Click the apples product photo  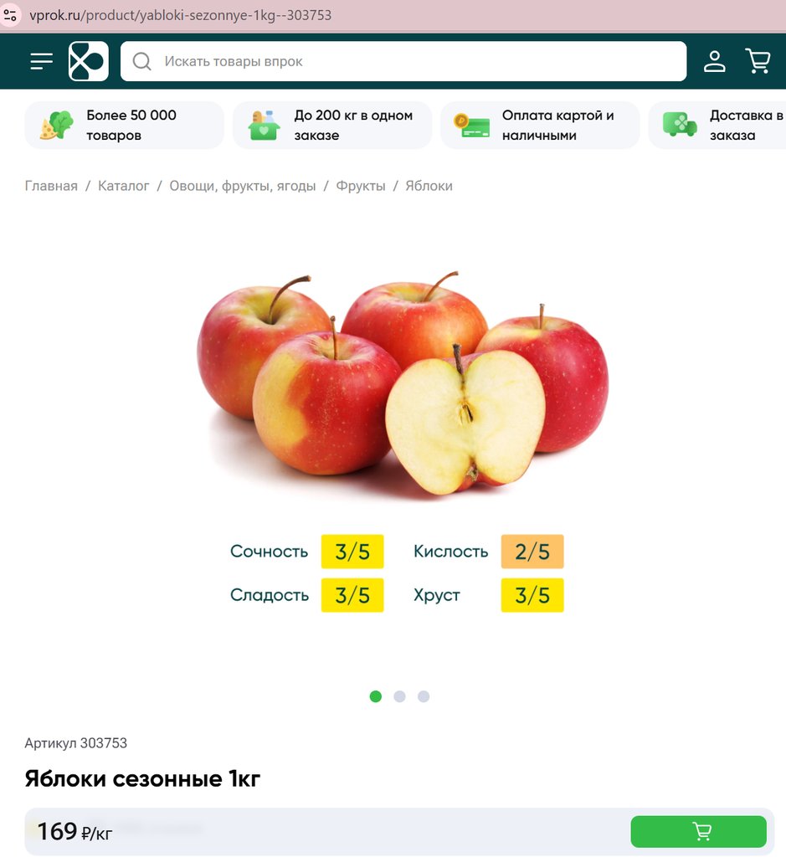pos(403,382)
